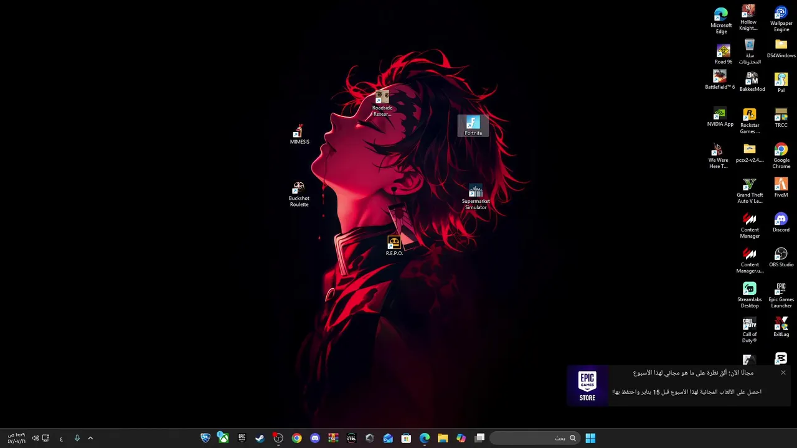This screenshot has height=448, width=797.
Task: Open the ExitLag desktop shortcut
Action: coord(781,327)
